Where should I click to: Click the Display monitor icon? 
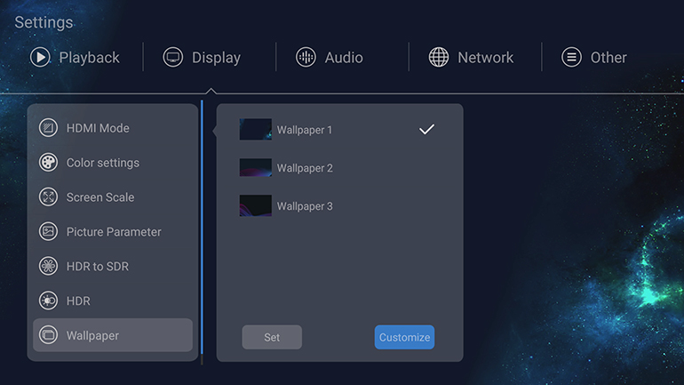(173, 58)
